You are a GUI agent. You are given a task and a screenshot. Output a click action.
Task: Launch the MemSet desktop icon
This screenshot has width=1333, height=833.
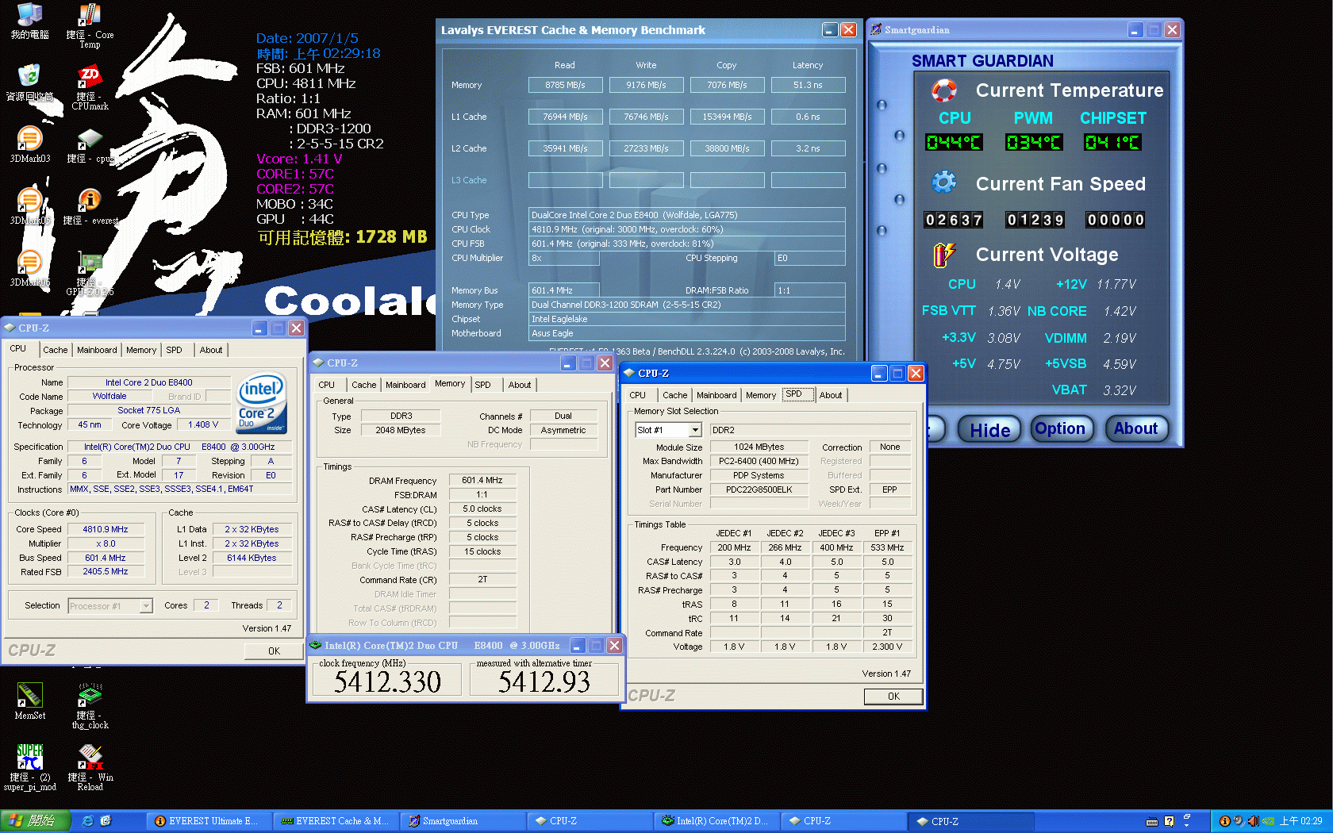(x=29, y=701)
